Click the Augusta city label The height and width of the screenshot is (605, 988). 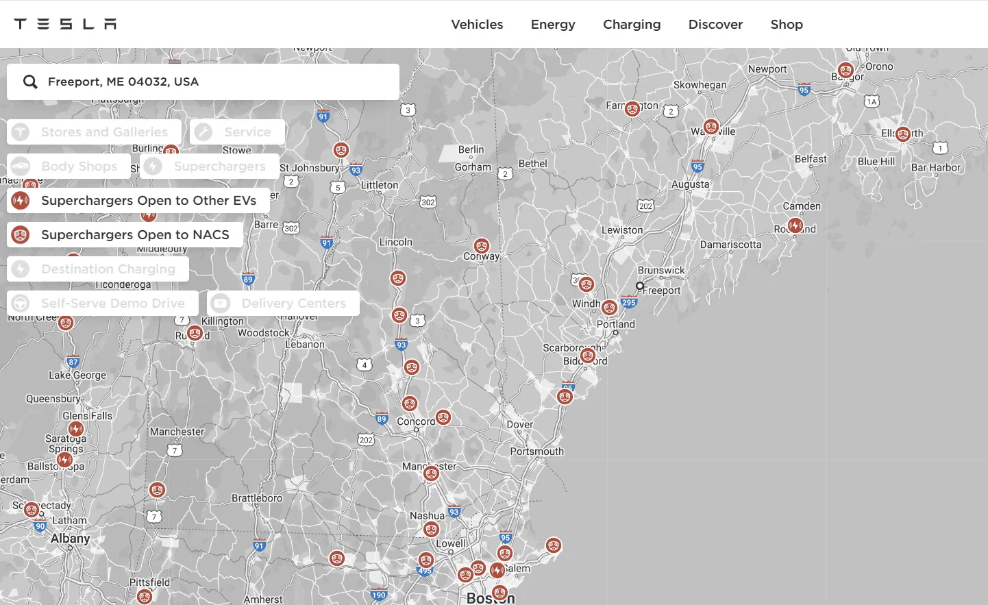tap(690, 184)
